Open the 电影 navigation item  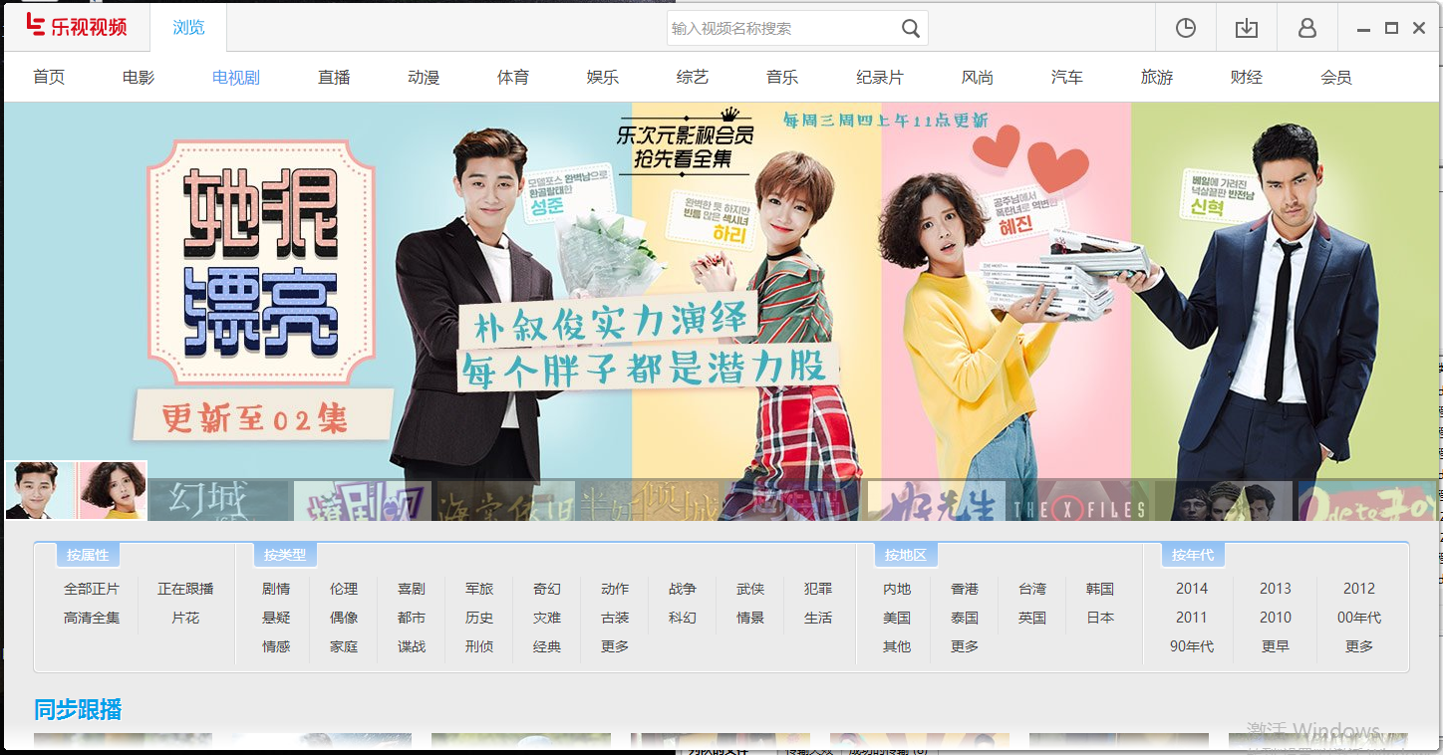[139, 78]
